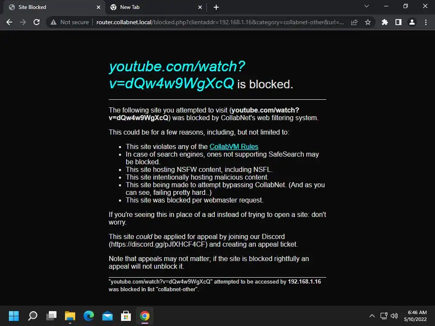The height and width of the screenshot is (326, 435).
Task: Close the New Tab tab
Action: coord(200,7)
